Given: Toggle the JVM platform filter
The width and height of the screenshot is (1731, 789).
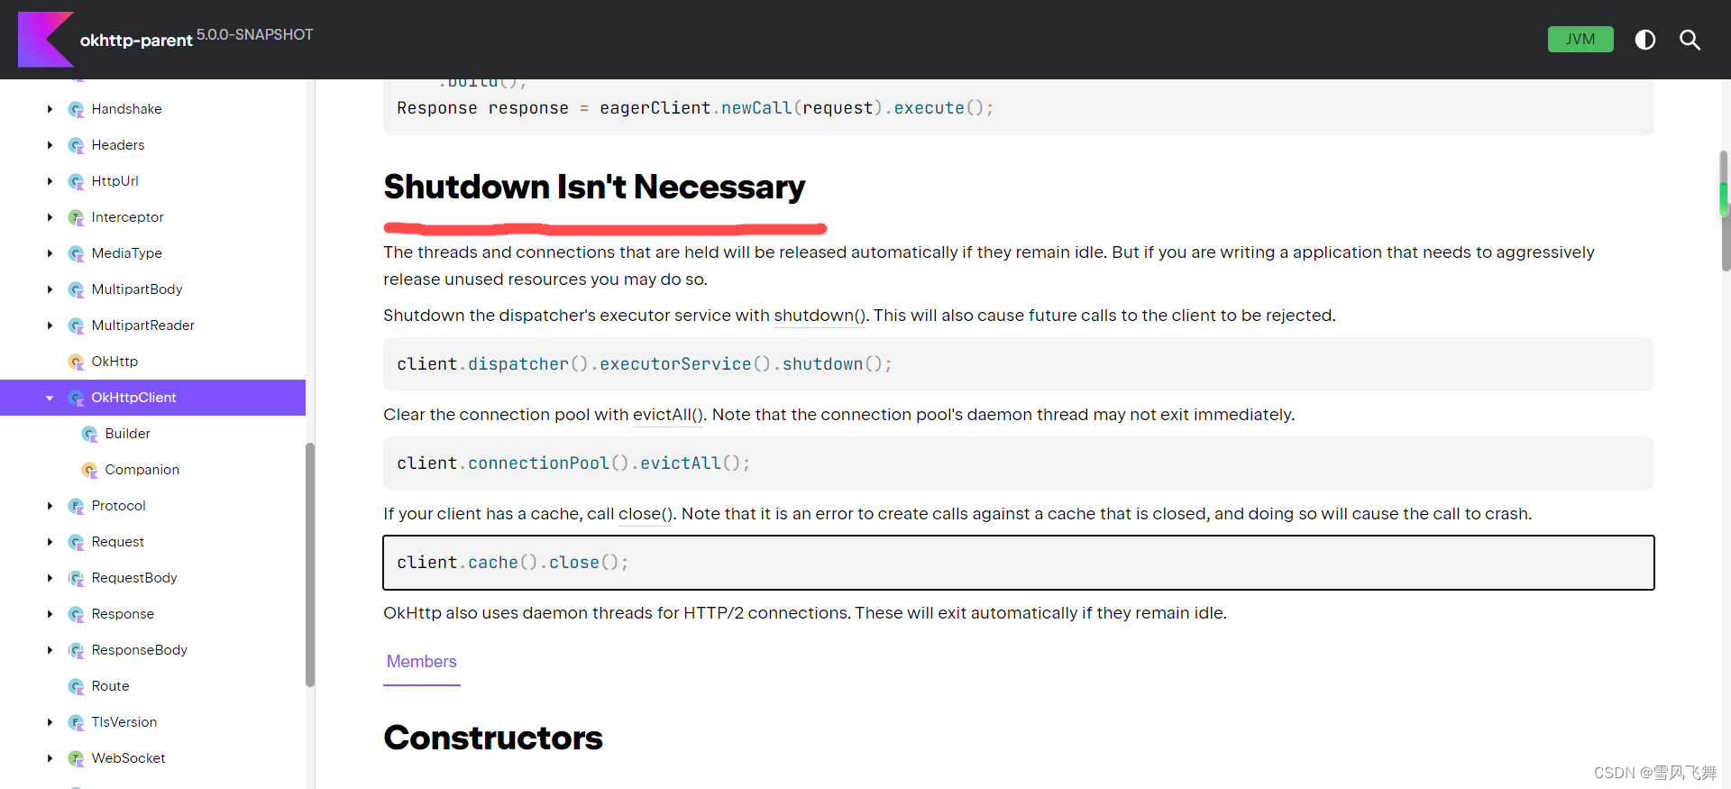Looking at the screenshot, I should click(x=1580, y=40).
